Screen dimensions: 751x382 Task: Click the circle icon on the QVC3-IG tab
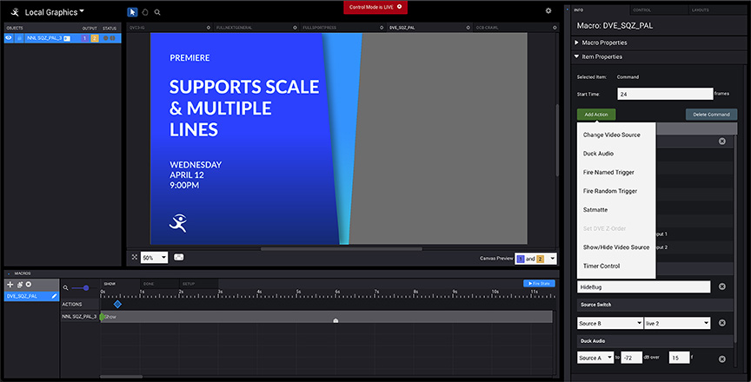coord(209,28)
